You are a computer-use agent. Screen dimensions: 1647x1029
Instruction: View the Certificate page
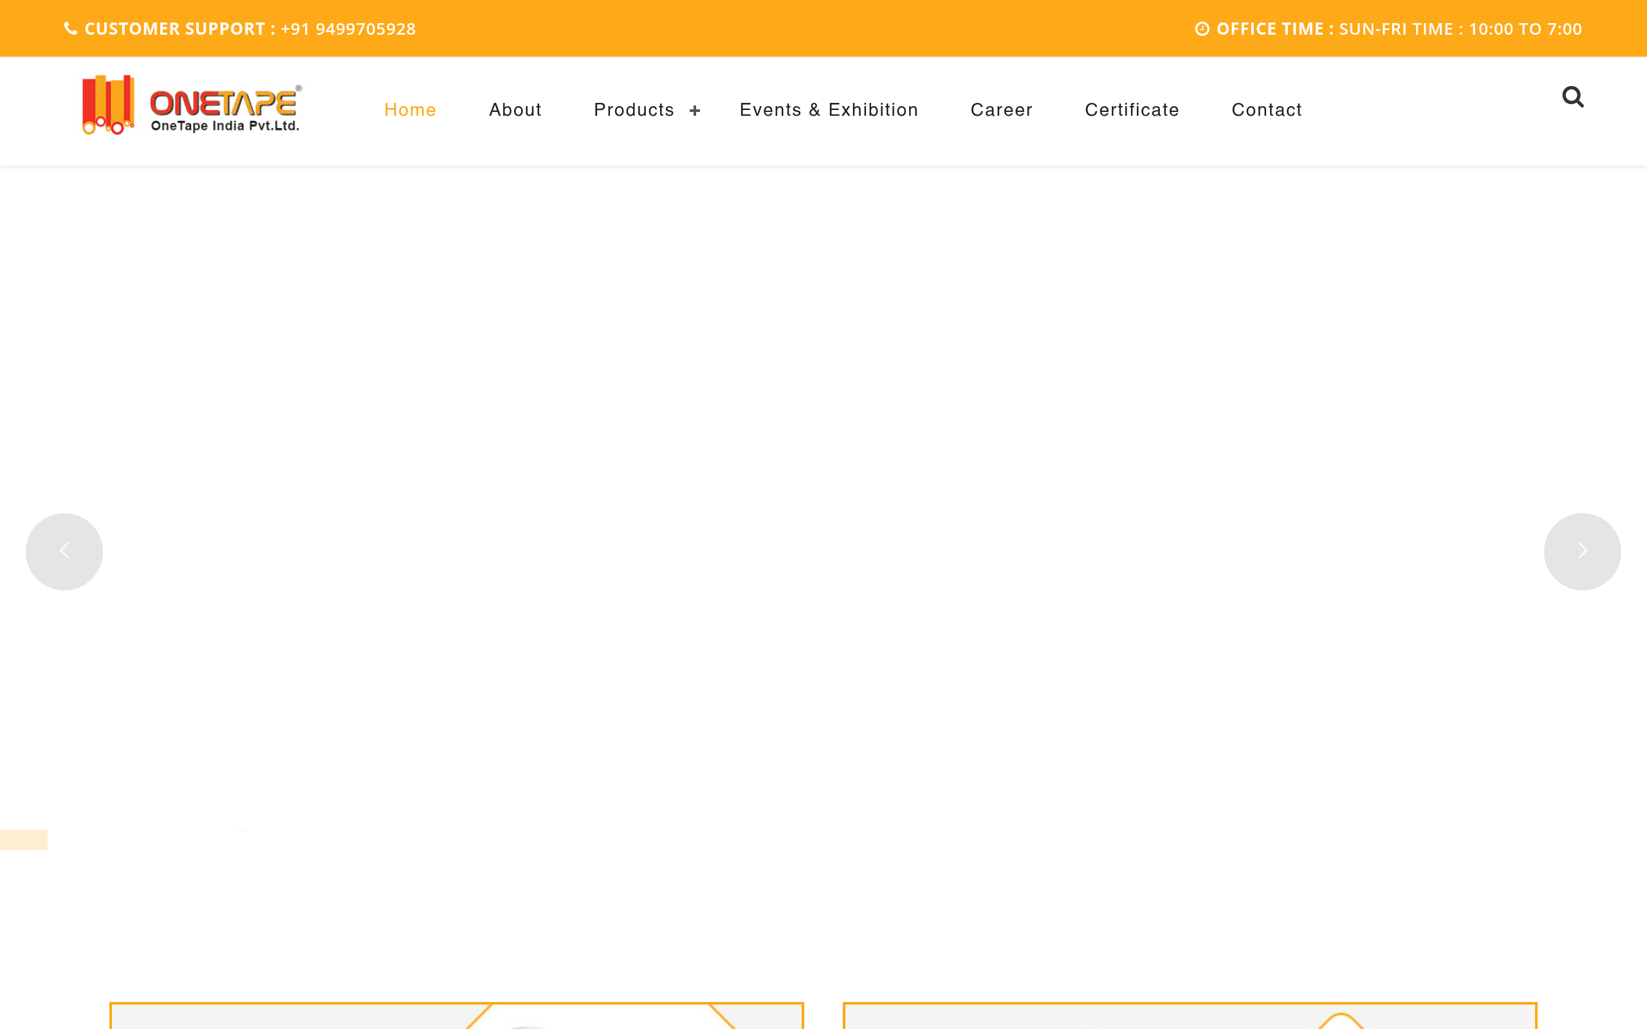[x=1131, y=109]
